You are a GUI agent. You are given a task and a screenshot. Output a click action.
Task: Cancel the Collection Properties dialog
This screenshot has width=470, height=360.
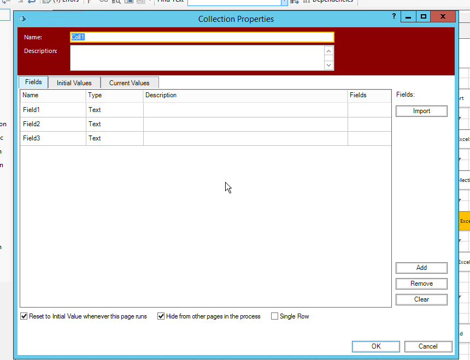coord(428,346)
